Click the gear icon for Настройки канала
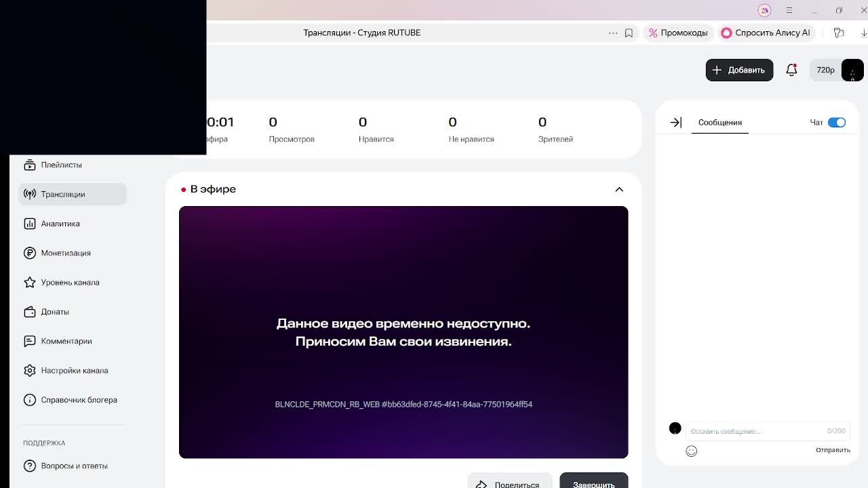 [x=30, y=370]
